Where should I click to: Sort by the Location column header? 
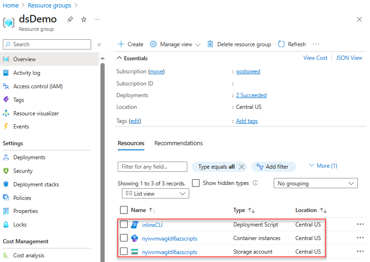(311, 210)
